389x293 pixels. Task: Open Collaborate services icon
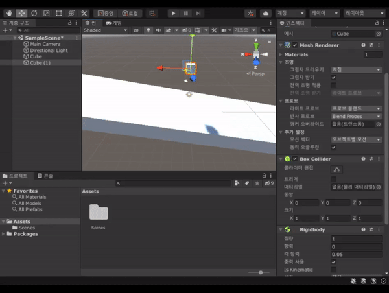250,13
